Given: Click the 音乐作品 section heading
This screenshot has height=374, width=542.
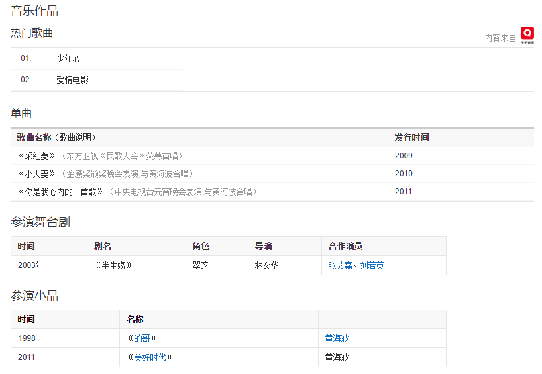Looking at the screenshot, I should pos(34,11).
